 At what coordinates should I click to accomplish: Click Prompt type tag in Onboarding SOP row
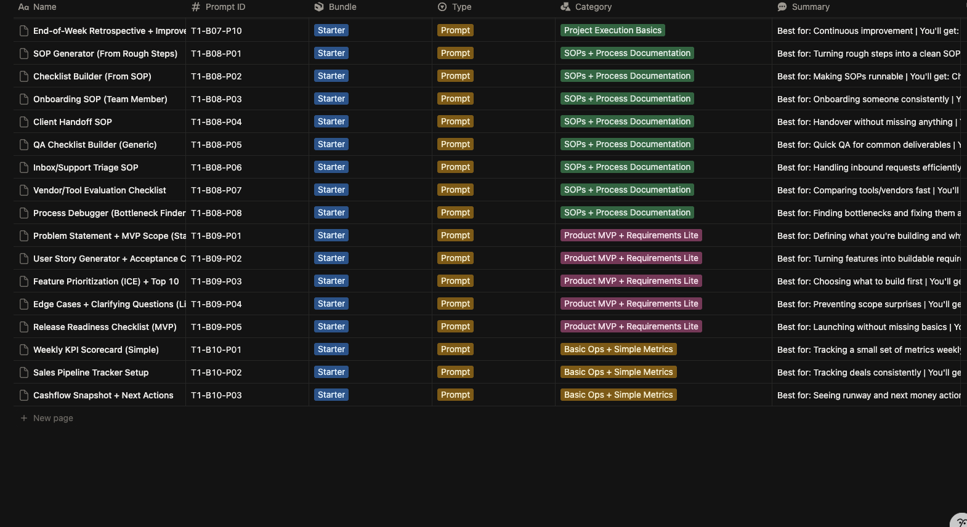(455, 99)
